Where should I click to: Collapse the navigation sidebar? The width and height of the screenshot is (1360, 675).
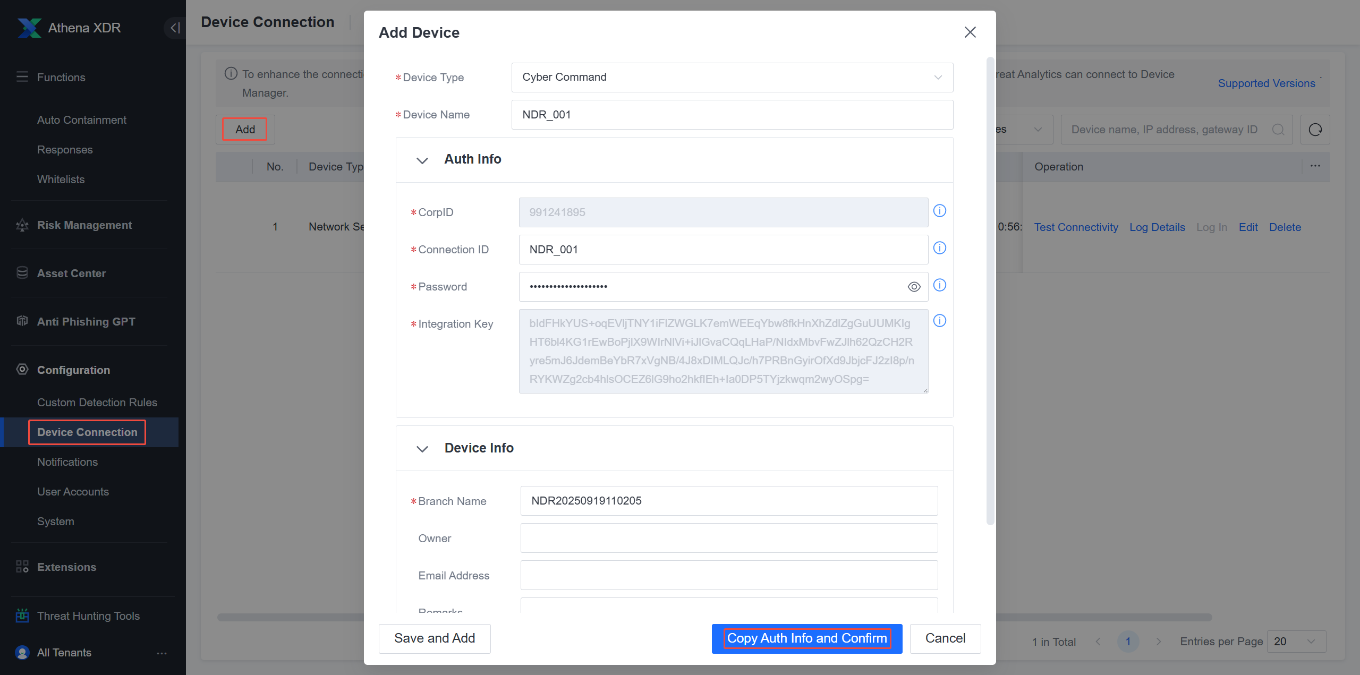(x=174, y=28)
